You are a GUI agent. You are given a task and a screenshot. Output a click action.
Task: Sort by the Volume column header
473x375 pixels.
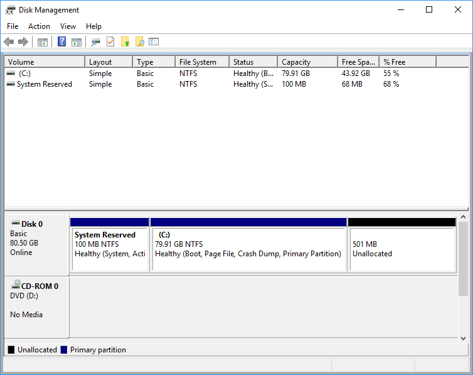45,62
